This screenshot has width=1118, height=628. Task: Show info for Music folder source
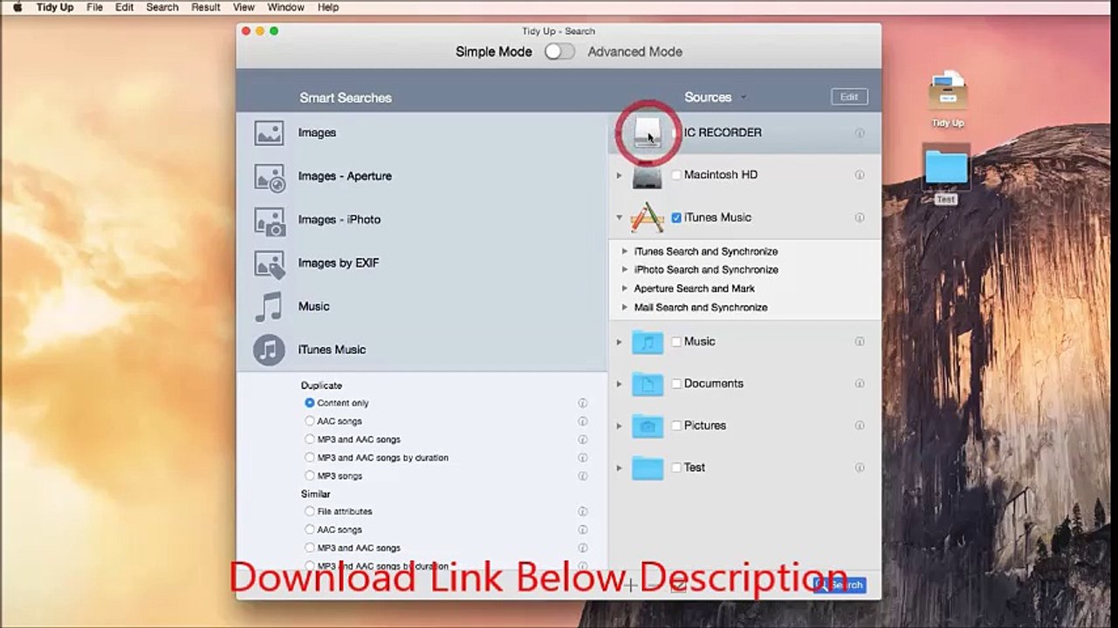pyautogui.click(x=860, y=342)
